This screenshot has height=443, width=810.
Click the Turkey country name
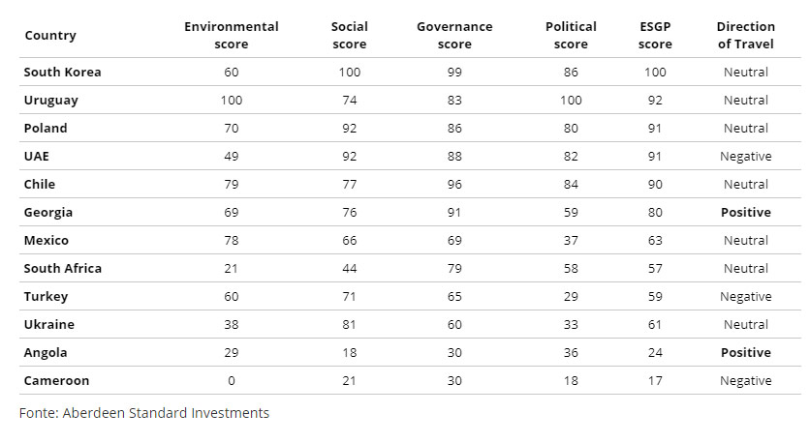pyautogui.click(x=46, y=297)
